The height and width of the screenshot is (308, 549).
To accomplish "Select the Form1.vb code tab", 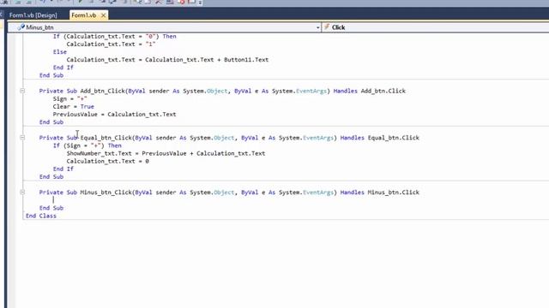I will 84,15.
